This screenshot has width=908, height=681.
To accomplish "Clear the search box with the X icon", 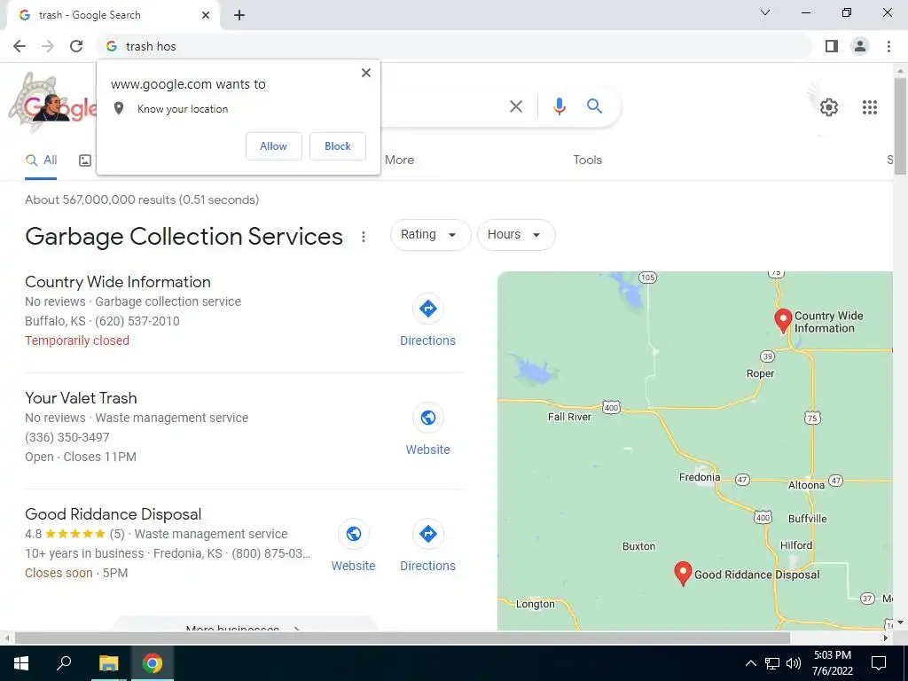I will pos(515,106).
